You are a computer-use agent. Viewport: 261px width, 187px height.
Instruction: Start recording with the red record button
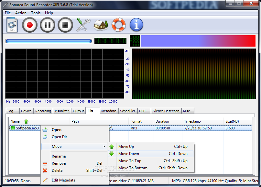(30, 25)
